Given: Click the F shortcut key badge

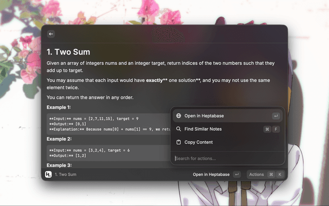Looking at the screenshot, I should tap(276, 129).
